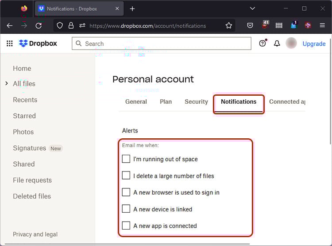The height and width of the screenshot is (246, 332).
Task: Click the Dropbox Search input field
Action: [x=162, y=43]
